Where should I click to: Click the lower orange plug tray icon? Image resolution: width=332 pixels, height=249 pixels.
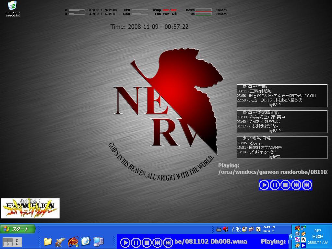298,246
